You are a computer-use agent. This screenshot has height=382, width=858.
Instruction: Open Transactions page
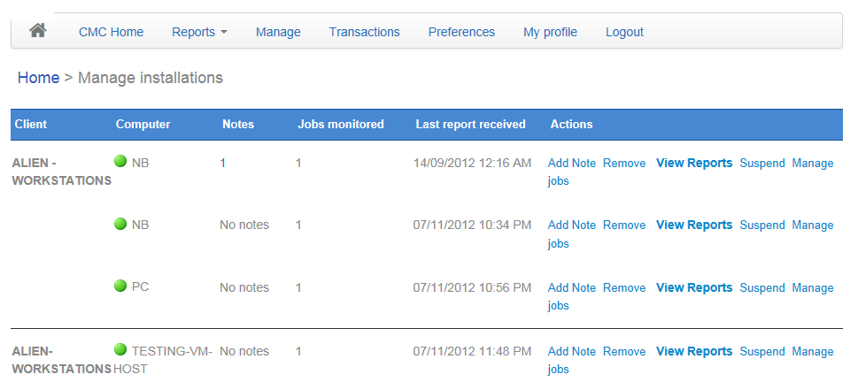coord(365,32)
